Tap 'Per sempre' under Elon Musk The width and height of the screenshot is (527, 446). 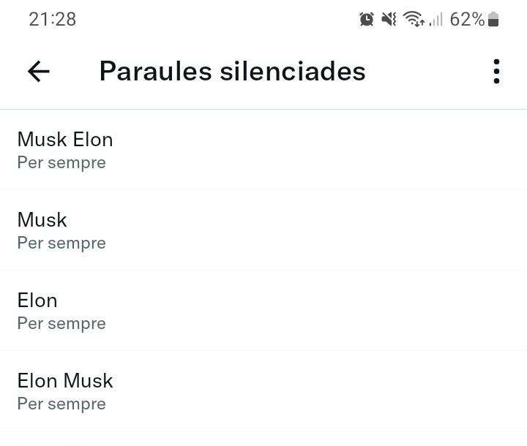[x=61, y=404]
